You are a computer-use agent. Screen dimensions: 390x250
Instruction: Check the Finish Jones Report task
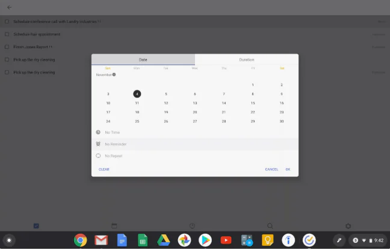point(7,47)
